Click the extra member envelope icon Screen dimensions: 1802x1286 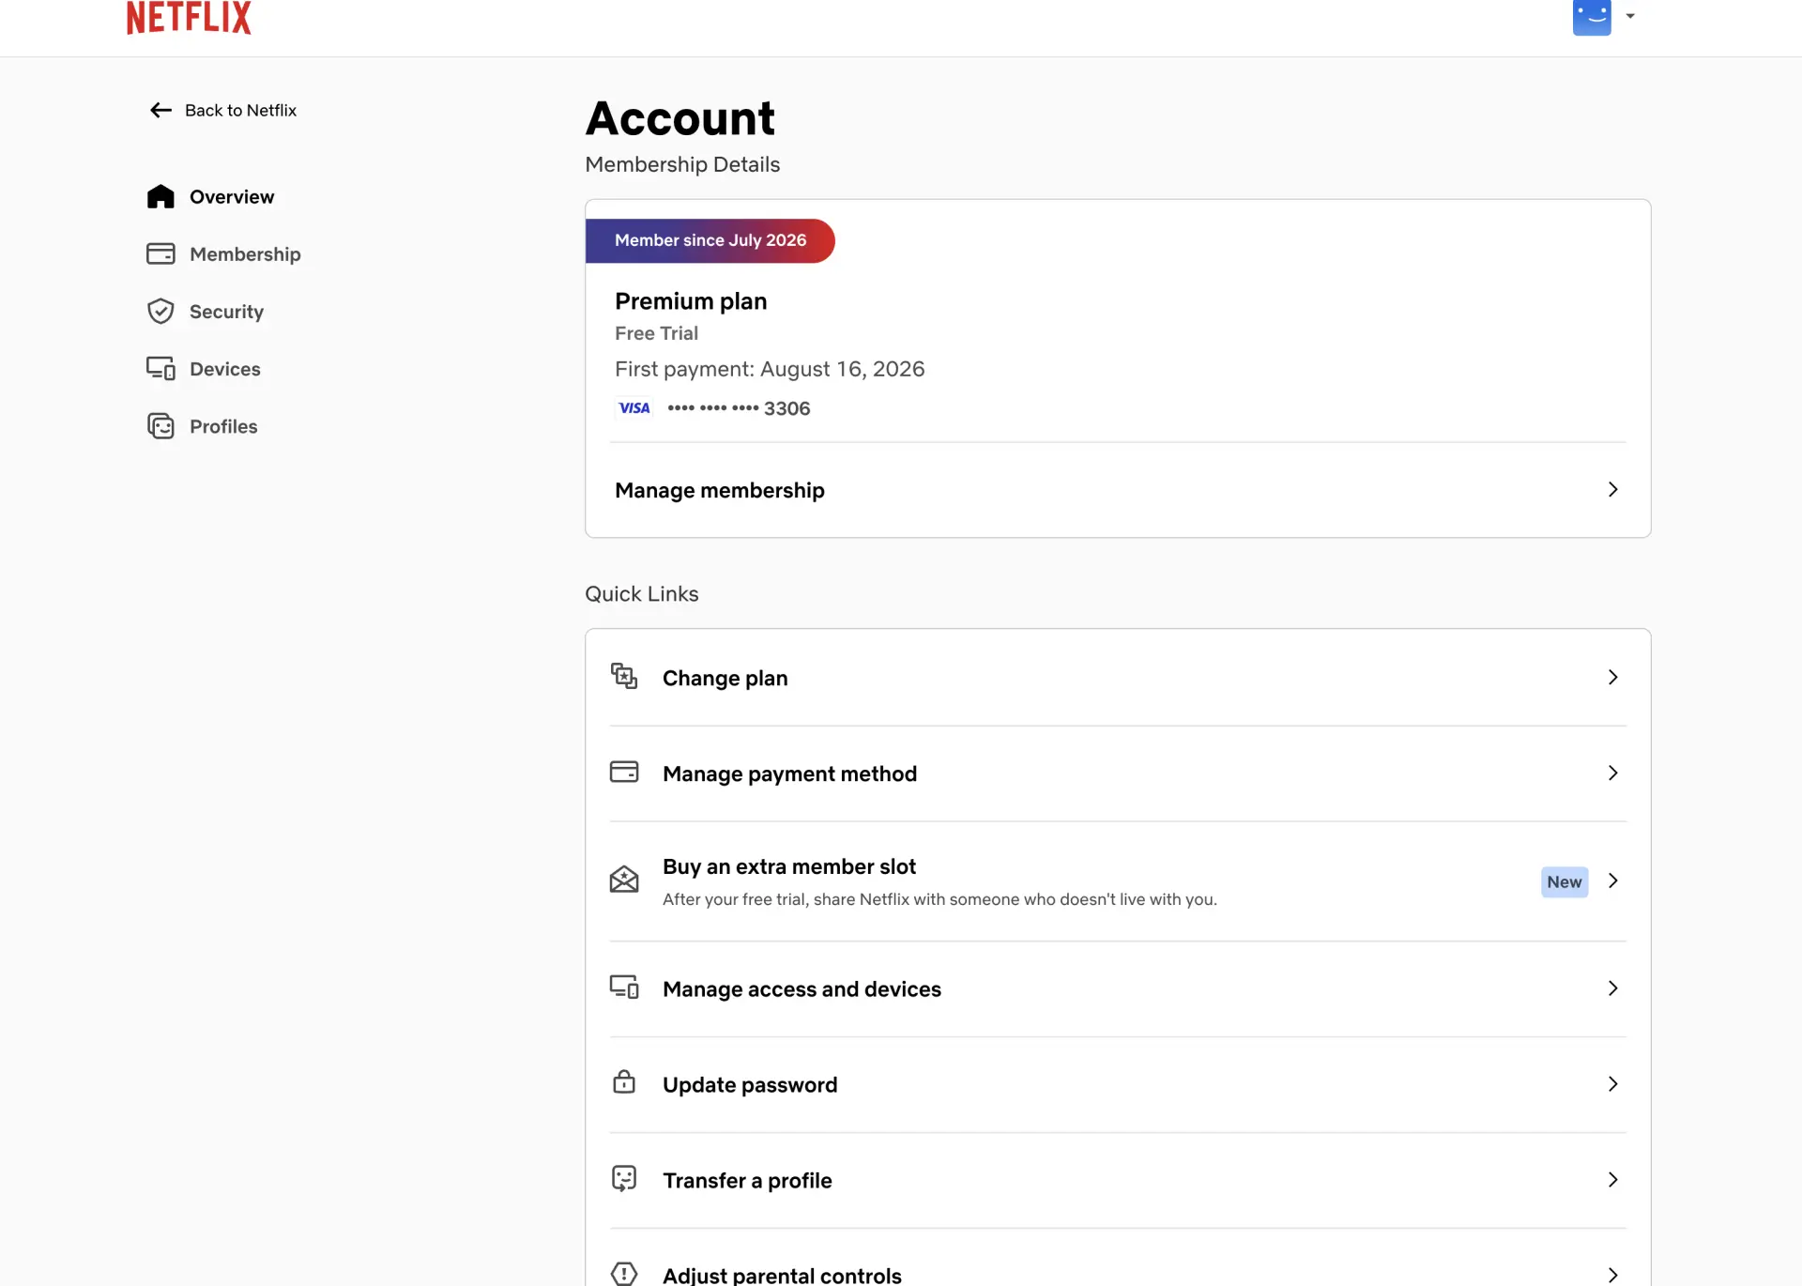pyautogui.click(x=624, y=880)
